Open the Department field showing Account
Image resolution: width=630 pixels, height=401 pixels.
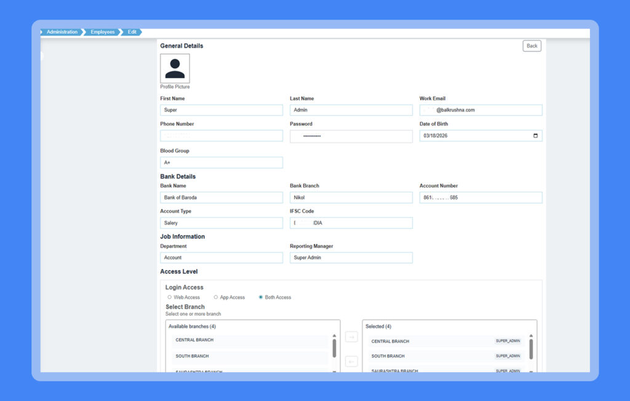[221, 258]
